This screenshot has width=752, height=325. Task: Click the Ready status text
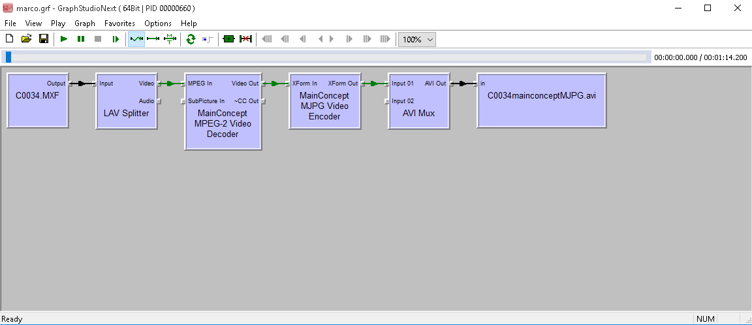click(12, 318)
